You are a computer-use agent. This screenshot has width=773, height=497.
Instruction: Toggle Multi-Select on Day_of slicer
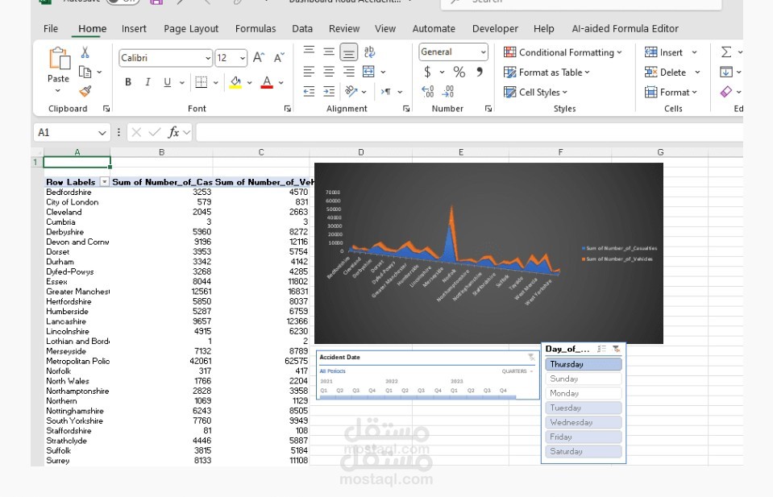point(601,349)
